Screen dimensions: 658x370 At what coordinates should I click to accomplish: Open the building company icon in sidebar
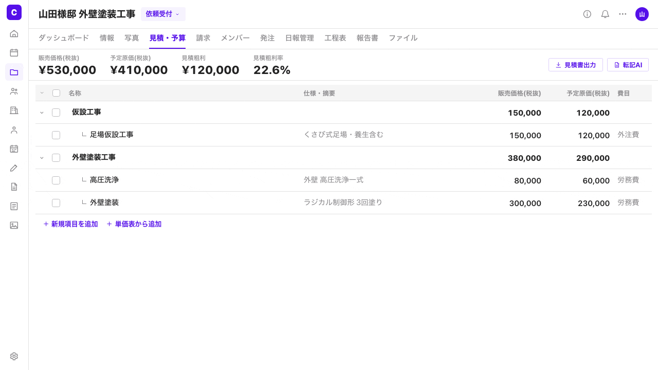click(14, 110)
